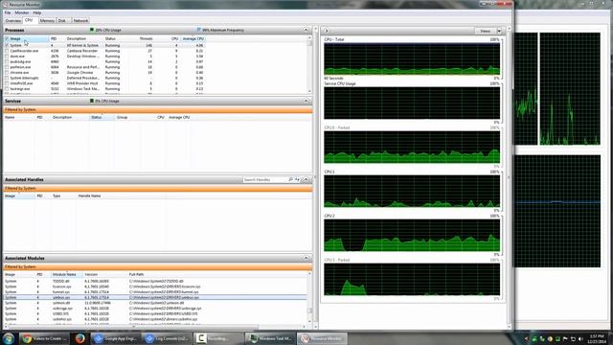The image size is (613, 345).
Task: Switch to the Memory tab
Action: pyautogui.click(x=47, y=21)
